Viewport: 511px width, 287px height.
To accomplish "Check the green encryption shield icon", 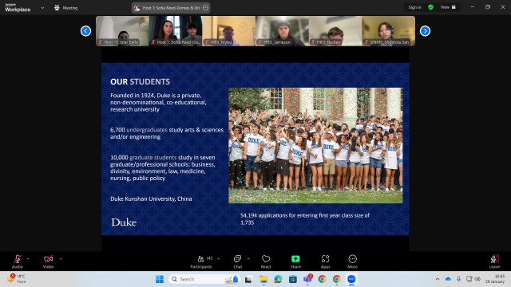I will coord(431,7).
